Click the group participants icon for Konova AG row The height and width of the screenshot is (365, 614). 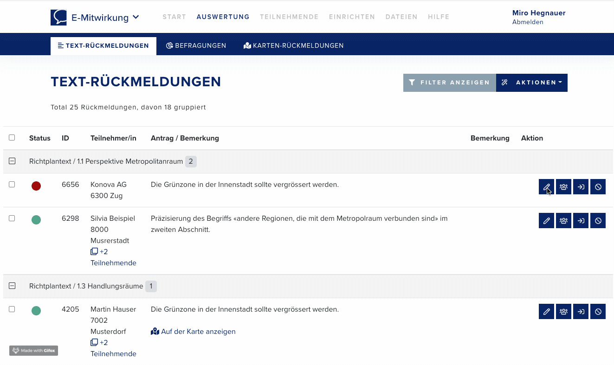click(563, 187)
